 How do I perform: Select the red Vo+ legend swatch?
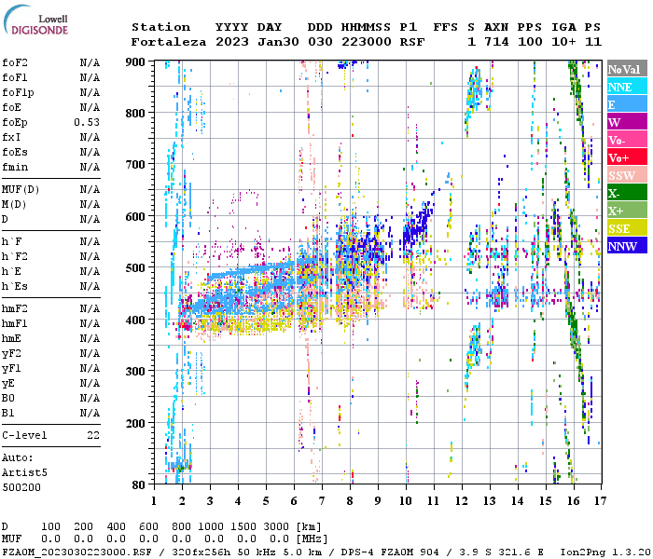pyautogui.click(x=627, y=157)
